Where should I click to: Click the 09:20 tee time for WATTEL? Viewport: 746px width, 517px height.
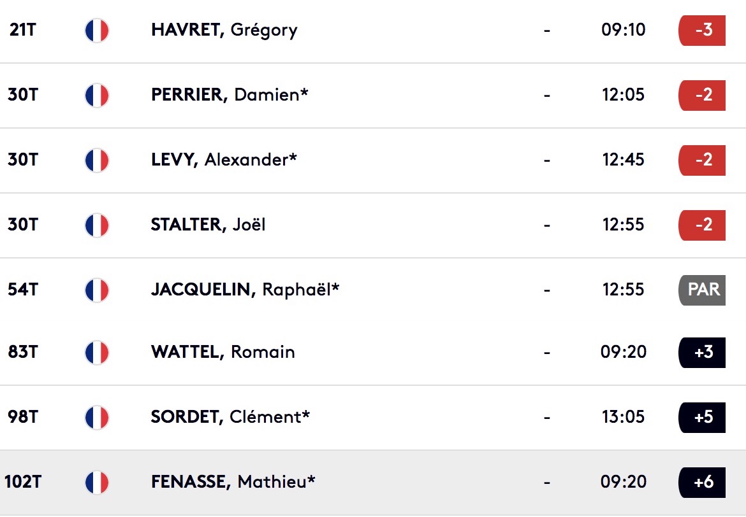(x=623, y=352)
